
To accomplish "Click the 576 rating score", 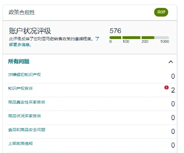I will tap(115, 31).
